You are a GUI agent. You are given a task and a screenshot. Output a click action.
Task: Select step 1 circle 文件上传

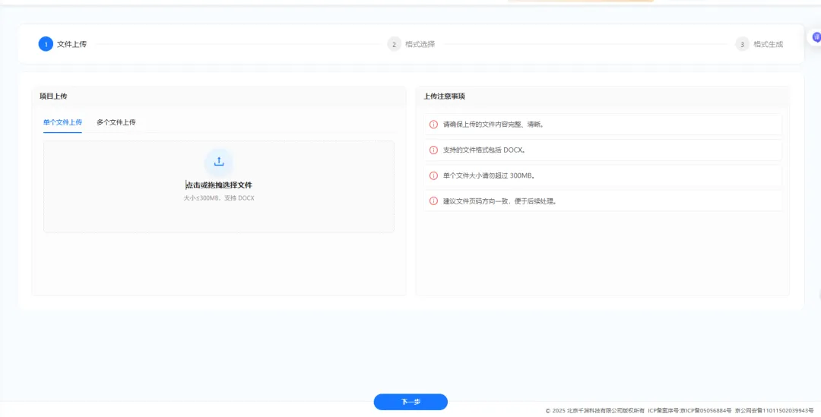coord(46,44)
